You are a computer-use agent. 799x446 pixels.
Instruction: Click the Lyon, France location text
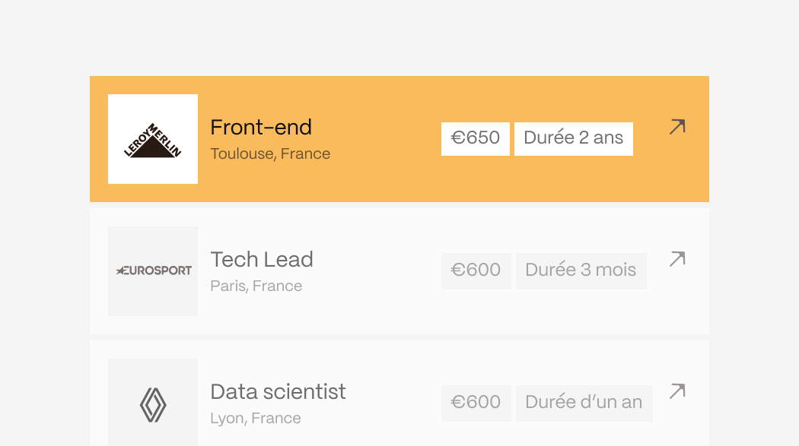pyautogui.click(x=256, y=418)
